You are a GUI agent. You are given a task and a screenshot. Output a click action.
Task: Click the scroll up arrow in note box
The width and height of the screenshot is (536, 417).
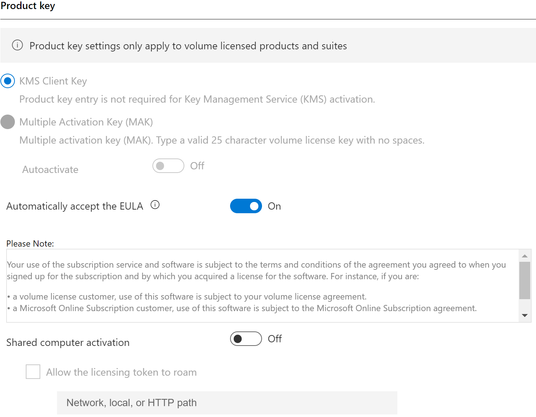coord(525,256)
